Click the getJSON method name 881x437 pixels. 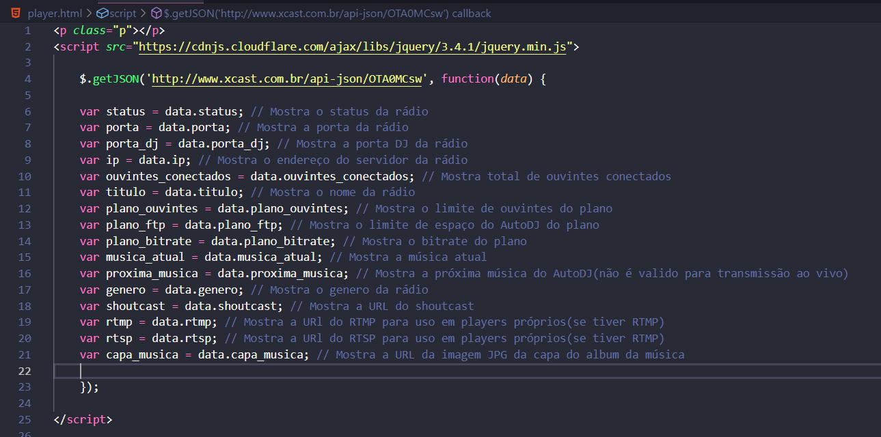click(116, 79)
